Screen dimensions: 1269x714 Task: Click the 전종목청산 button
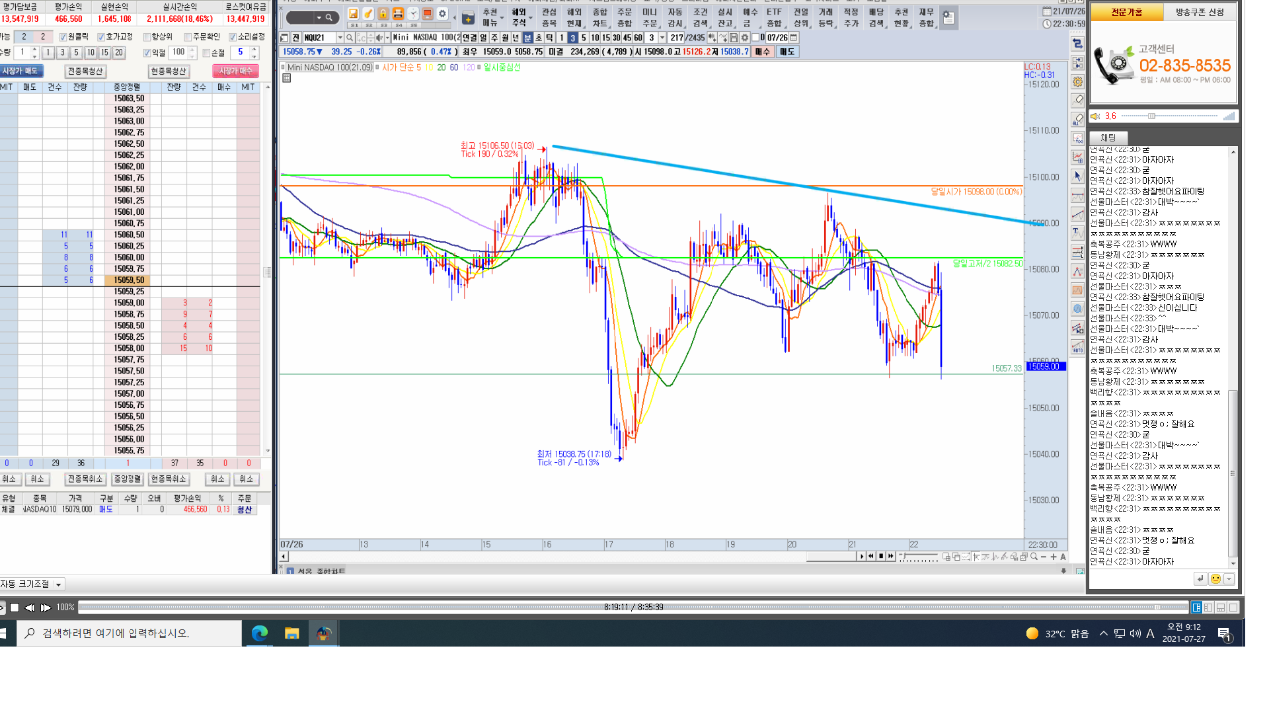pos(85,71)
